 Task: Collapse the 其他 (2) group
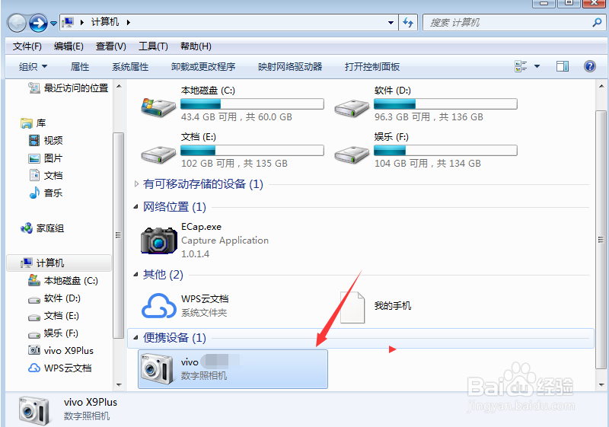point(136,275)
